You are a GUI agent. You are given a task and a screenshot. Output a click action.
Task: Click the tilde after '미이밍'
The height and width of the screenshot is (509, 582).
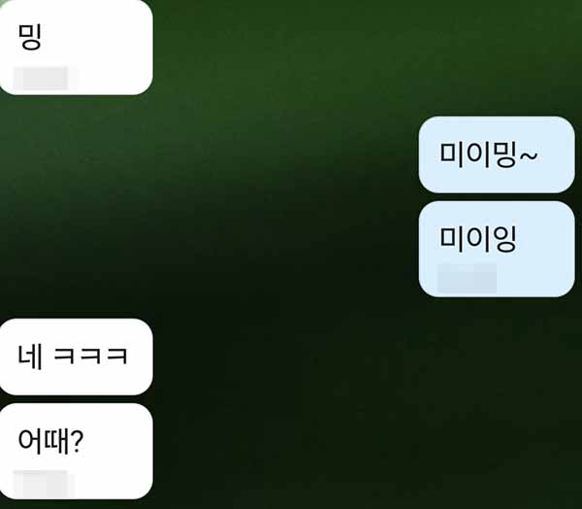(529, 156)
